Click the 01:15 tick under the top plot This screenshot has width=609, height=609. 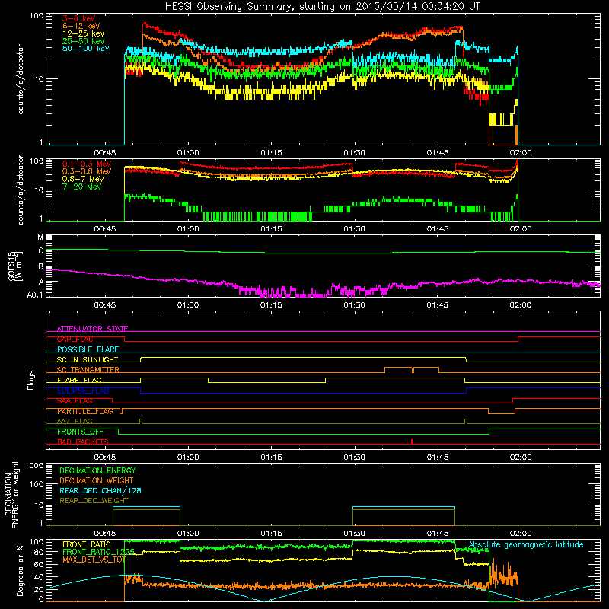[x=271, y=153]
